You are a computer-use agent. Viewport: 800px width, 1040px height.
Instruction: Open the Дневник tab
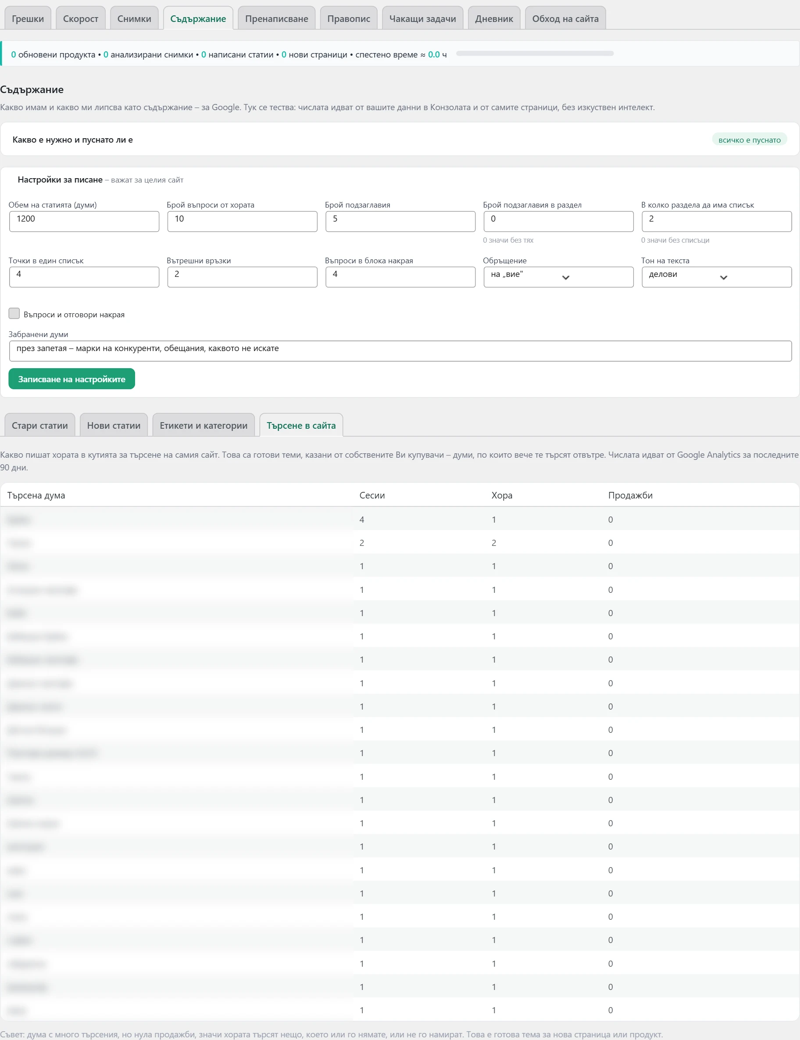point(494,18)
